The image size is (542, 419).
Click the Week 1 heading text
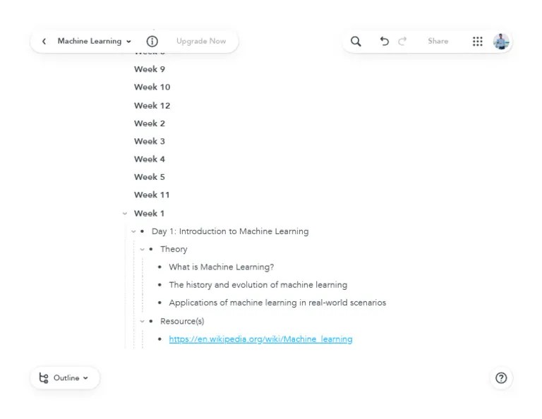pyautogui.click(x=149, y=214)
